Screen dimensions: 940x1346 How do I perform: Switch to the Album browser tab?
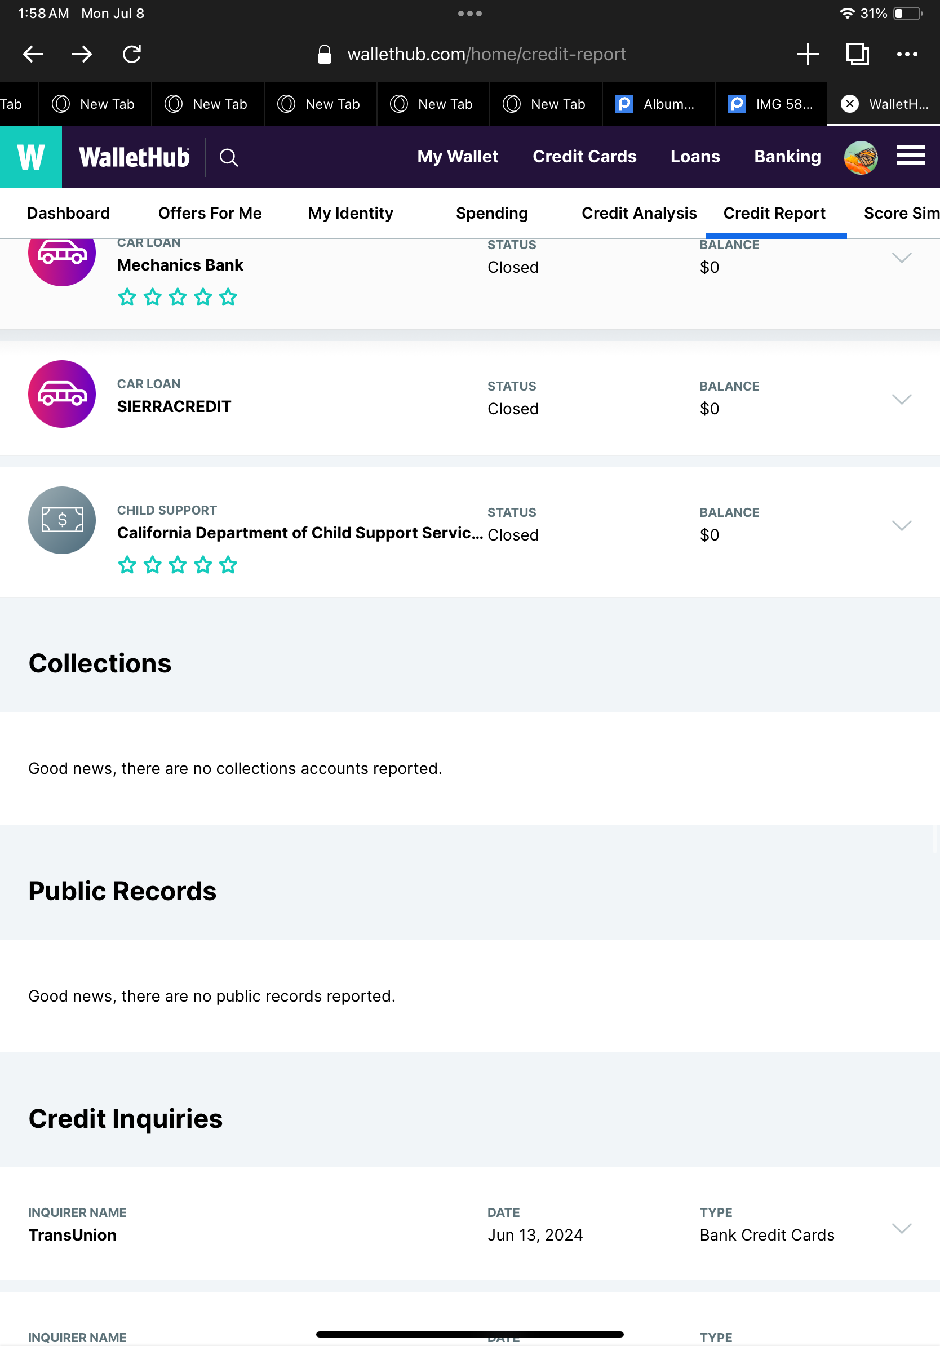[659, 104]
